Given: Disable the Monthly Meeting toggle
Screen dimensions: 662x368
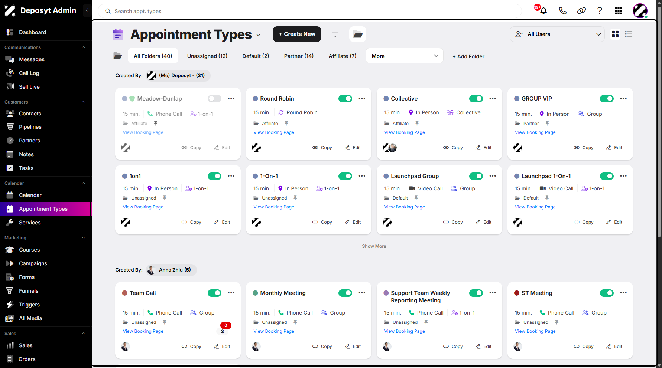Looking at the screenshot, I should point(345,293).
